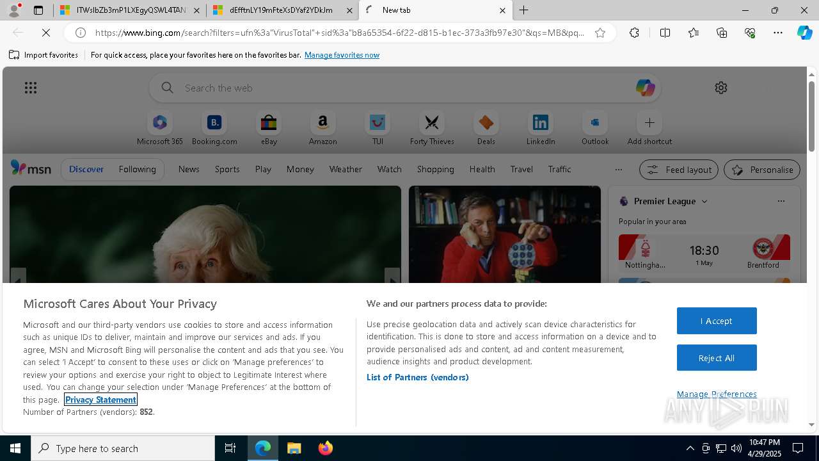
Task: Open the Traffic category
Action: (x=559, y=169)
